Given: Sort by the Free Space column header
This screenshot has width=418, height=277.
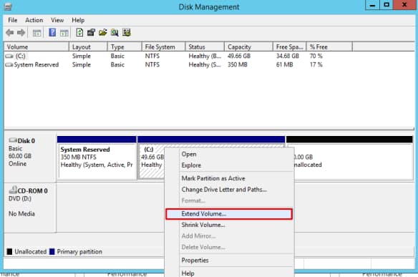Looking at the screenshot, I should tap(290, 47).
